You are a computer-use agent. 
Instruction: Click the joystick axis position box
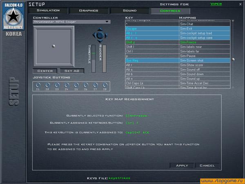[x=54, y=46]
